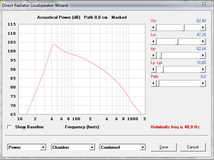Open the Chamber dropdown

click(x=92, y=147)
